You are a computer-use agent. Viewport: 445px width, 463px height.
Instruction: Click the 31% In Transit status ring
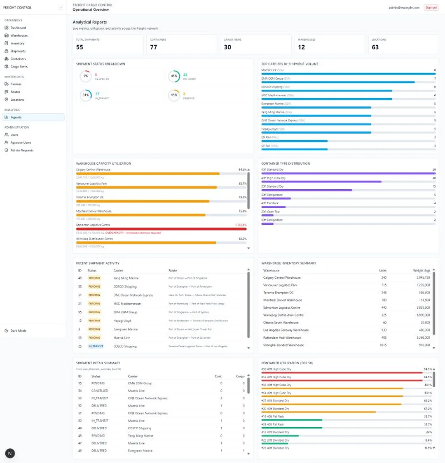click(x=86, y=95)
